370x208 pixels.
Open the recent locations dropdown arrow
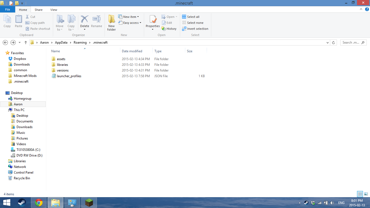(x=20, y=43)
